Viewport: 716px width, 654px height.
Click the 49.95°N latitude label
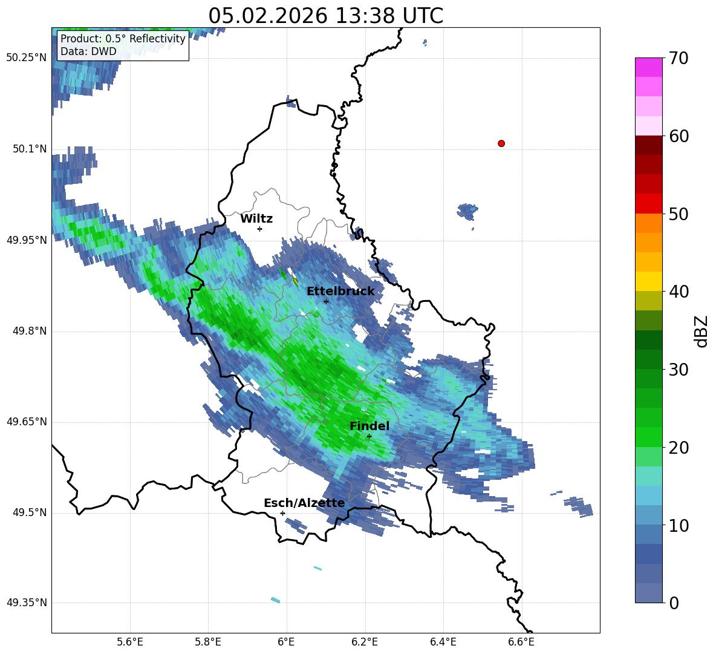pyautogui.click(x=27, y=240)
